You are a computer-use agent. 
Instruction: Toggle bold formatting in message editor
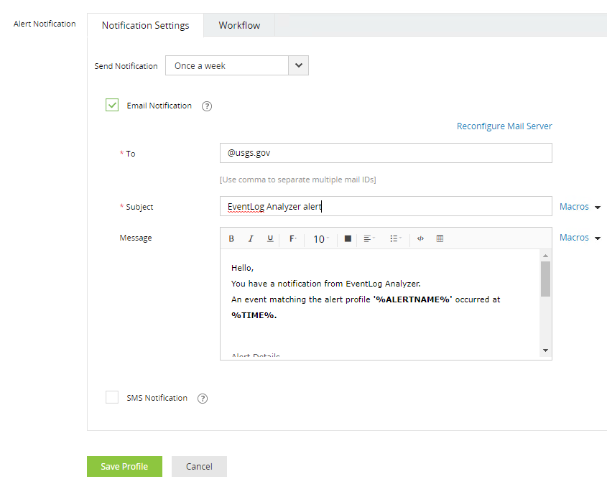pos(231,238)
